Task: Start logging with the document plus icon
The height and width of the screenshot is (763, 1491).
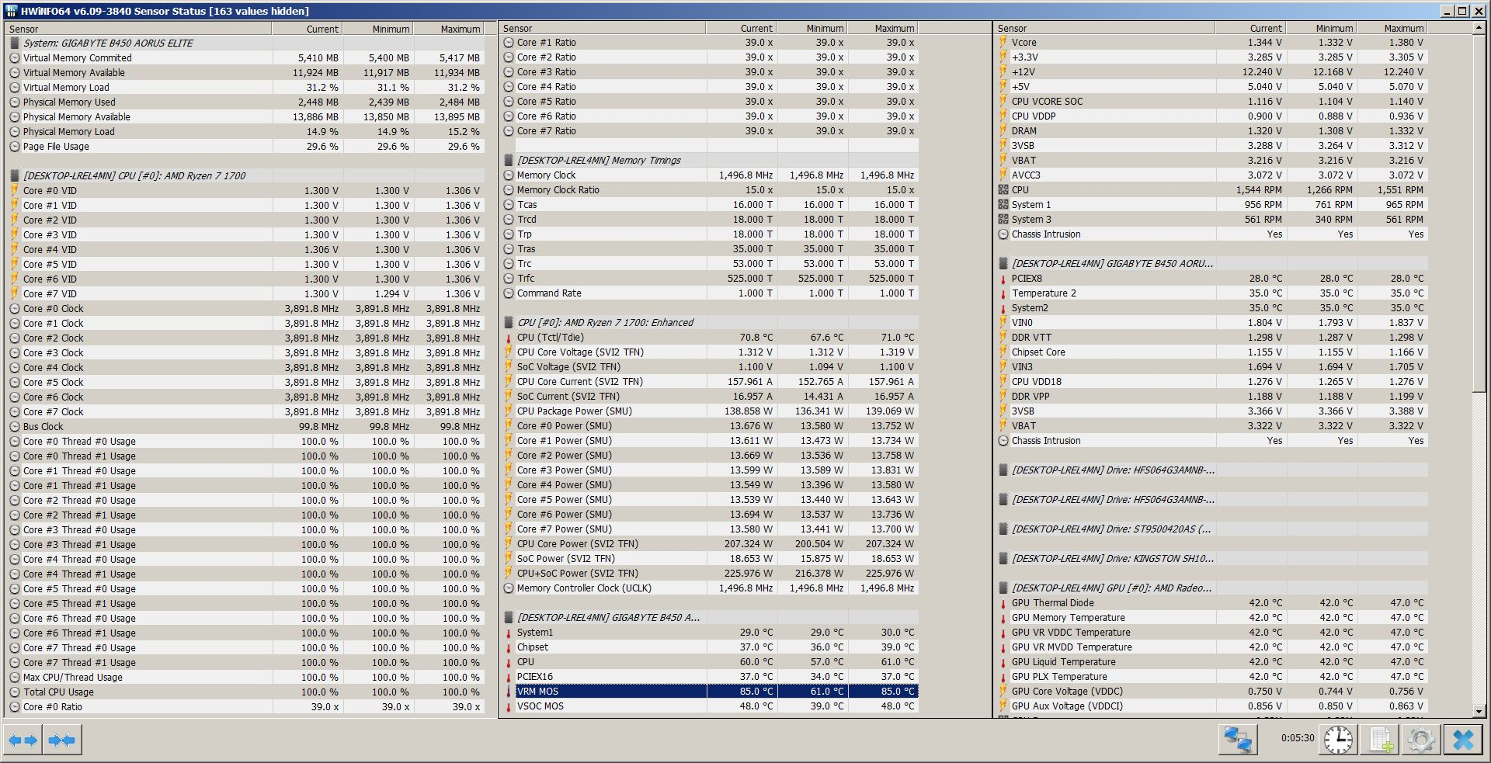Action: (x=1380, y=740)
